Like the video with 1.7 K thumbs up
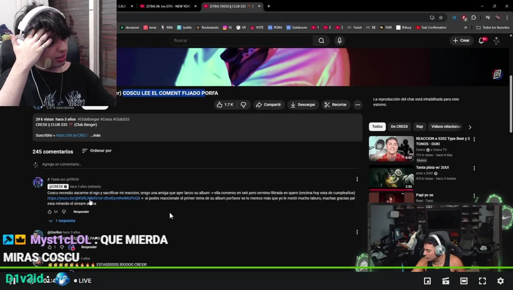The height and width of the screenshot is (290, 513). 225,105
